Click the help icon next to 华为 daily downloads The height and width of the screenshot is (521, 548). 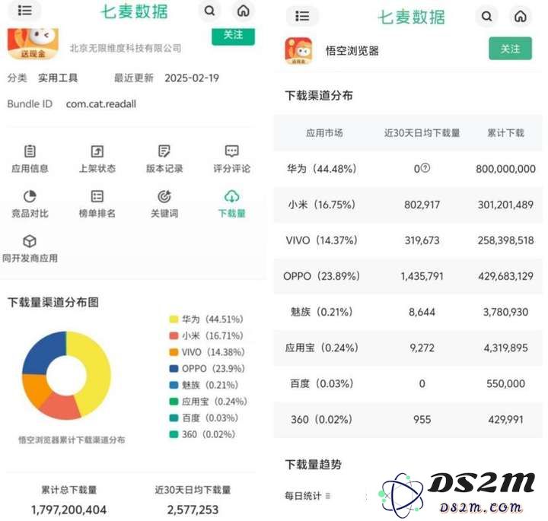coord(425,168)
